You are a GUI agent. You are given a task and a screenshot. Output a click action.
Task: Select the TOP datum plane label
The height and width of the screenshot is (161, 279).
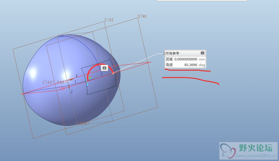pyautogui.click(x=62, y=88)
